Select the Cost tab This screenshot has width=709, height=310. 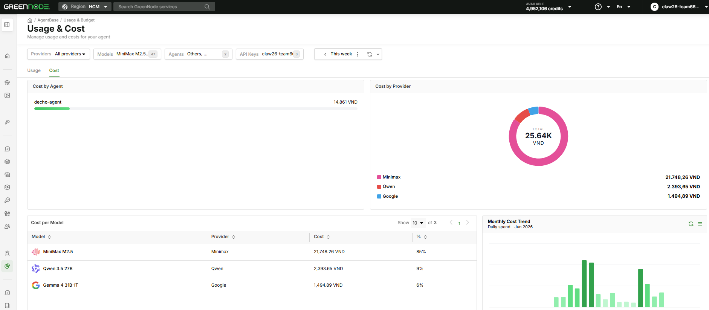coord(54,70)
